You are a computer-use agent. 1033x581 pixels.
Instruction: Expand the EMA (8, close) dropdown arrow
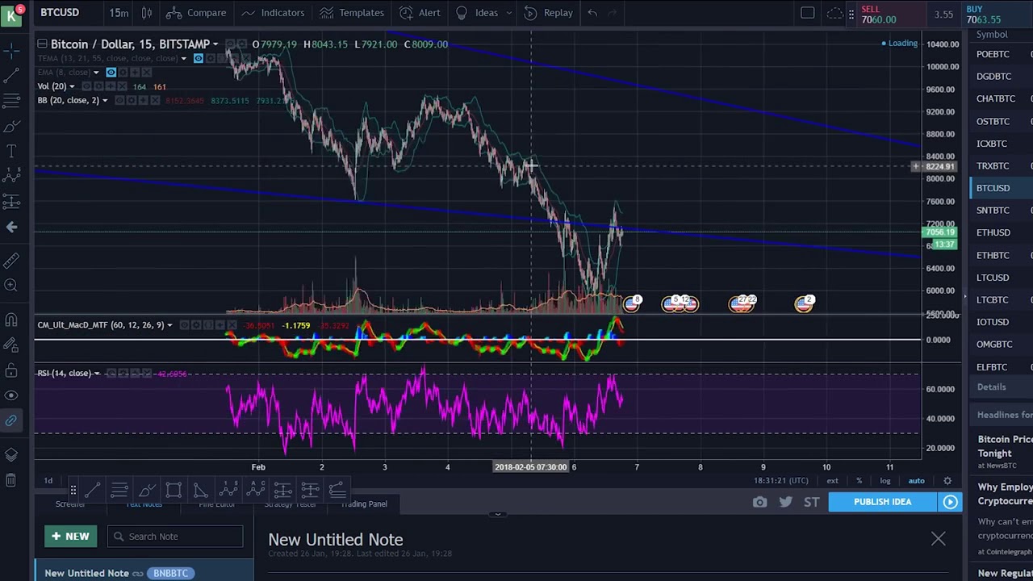tap(96, 73)
